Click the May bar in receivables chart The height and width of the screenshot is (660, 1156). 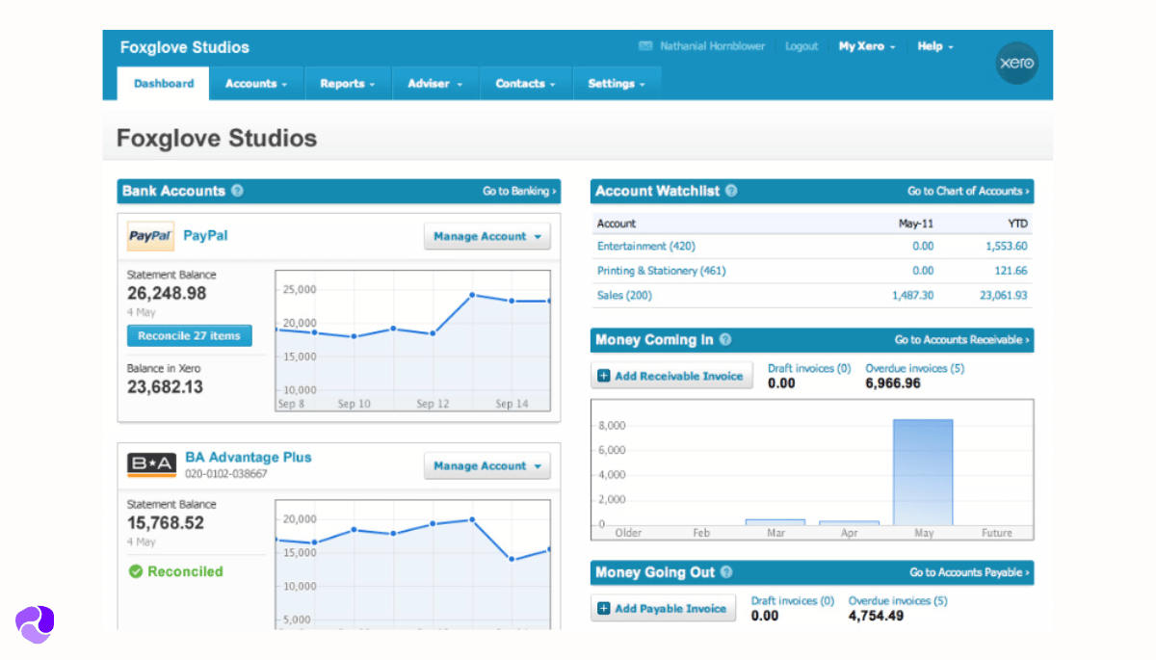point(922,472)
